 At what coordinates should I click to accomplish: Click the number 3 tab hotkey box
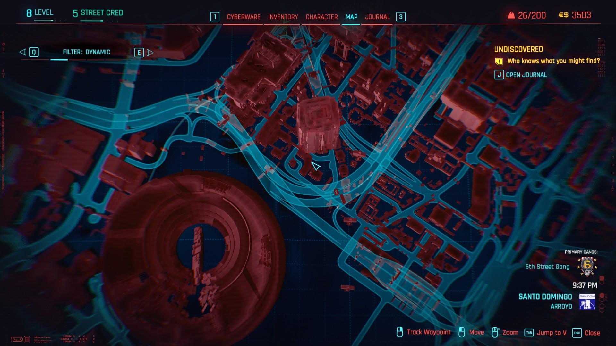[x=401, y=17]
